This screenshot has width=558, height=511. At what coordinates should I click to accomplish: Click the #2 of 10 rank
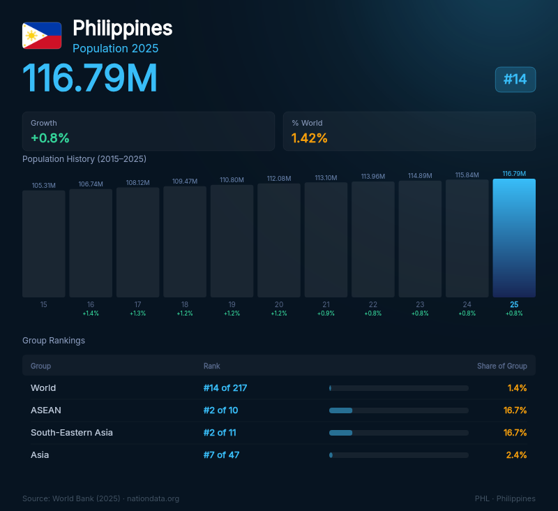[220, 410]
